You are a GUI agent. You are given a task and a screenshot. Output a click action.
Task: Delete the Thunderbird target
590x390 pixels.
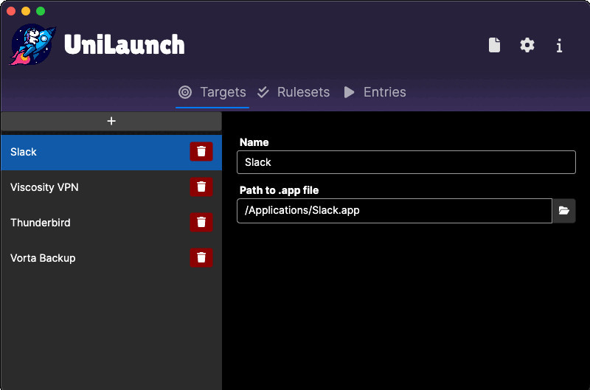click(201, 222)
